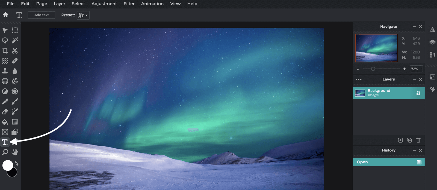The width and height of the screenshot is (437, 190).
Task: Open the Animation menu
Action: tap(152, 4)
